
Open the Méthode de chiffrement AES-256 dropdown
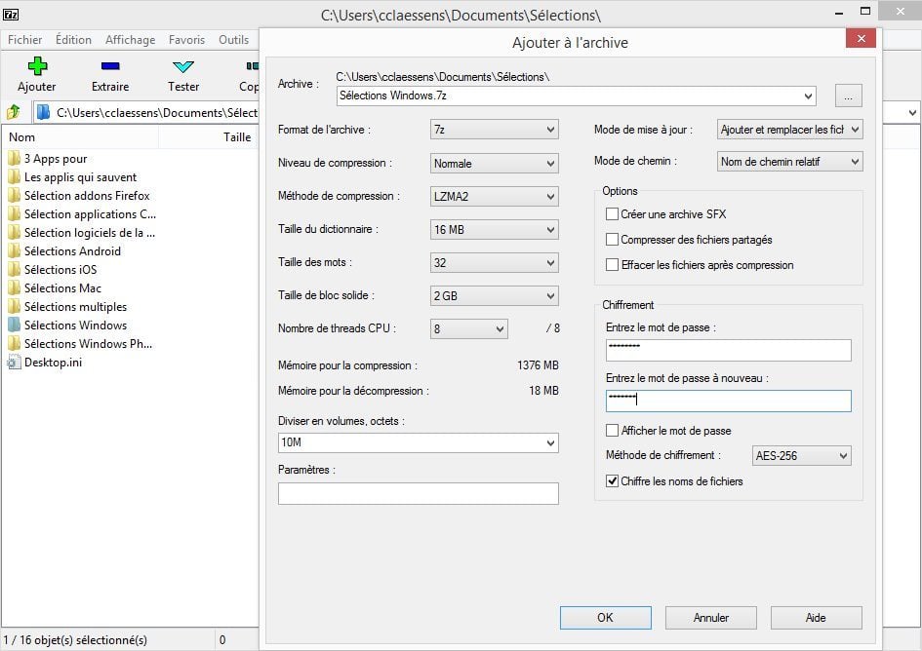[x=801, y=456]
